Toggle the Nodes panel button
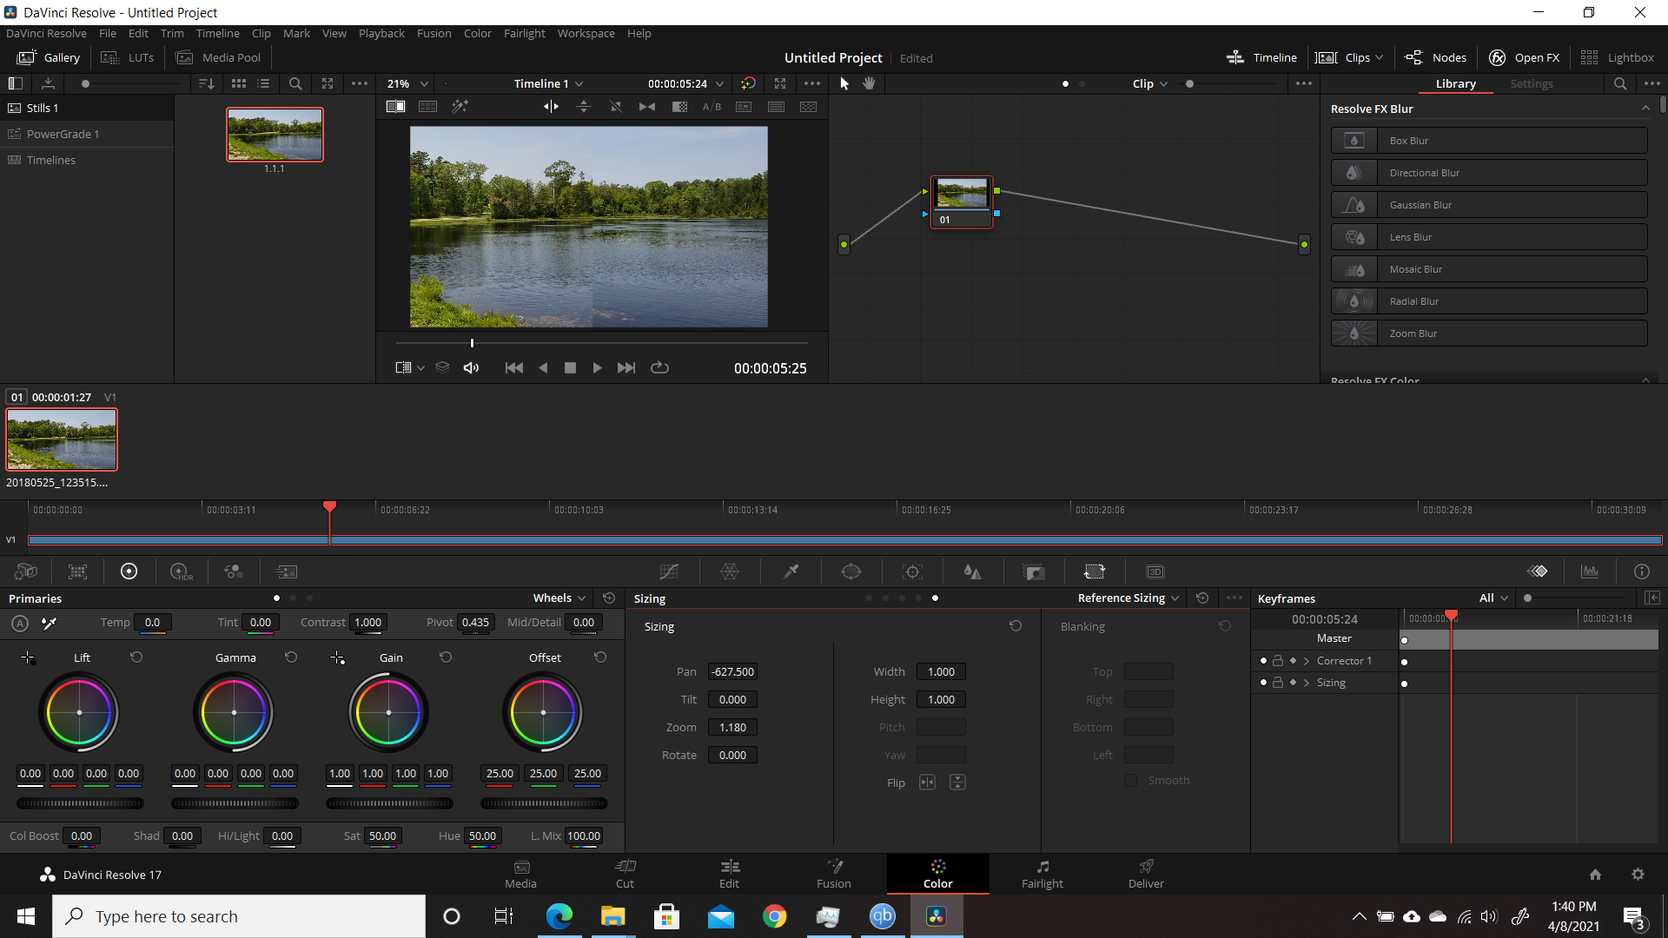 coord(1436,57)
